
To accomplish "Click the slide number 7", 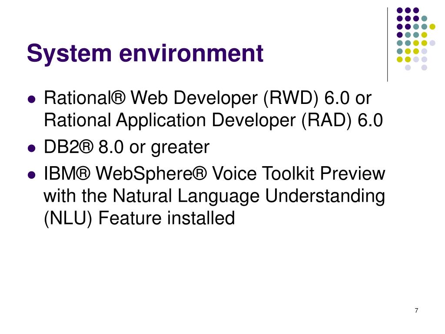I will coord(416,311).
